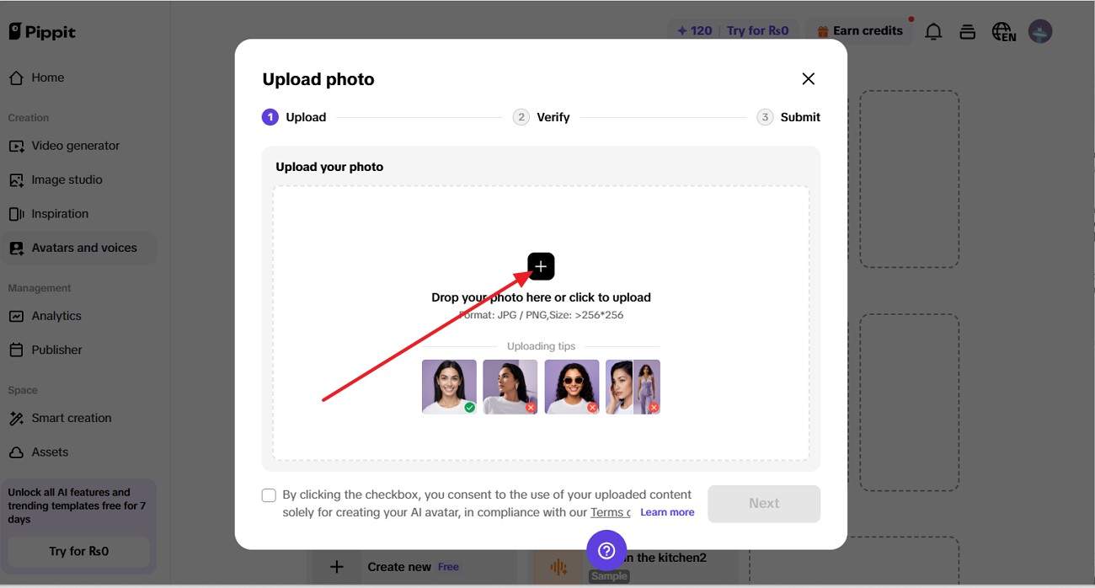Select the Verify step
This screenshot has width=1095, height=588.
click(x=542, y=117)
